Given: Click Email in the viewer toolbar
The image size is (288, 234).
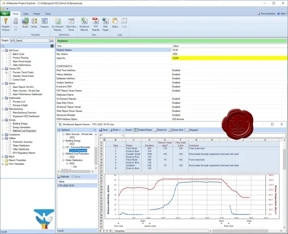Looking at the screenshot, I should point(127,130).
